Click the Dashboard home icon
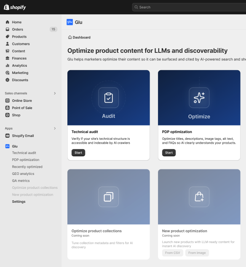246x267 pixels. [70, 37]
